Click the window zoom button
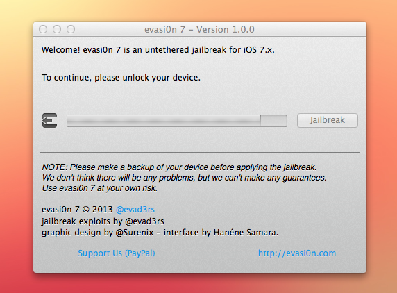 (x=71, y=29)
